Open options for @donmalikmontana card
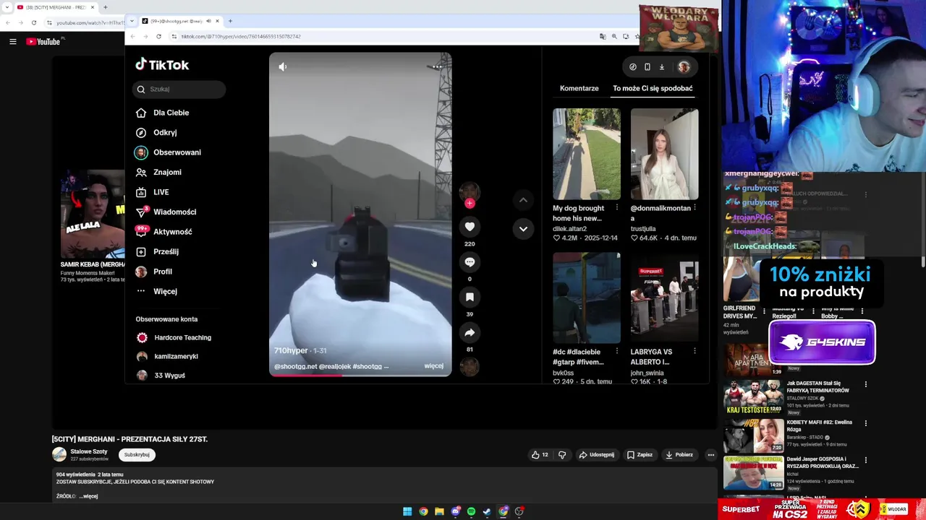Screen dimensions: 926x520 click(694, 208)
